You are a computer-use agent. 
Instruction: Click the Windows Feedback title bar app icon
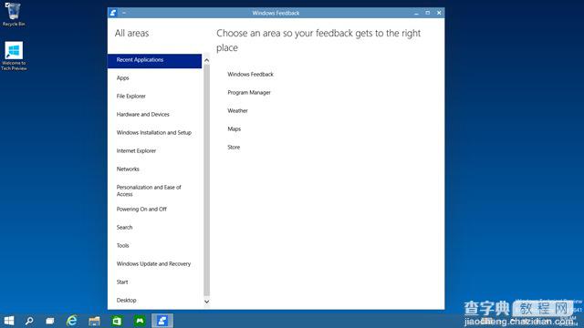[x=113, y=13]
